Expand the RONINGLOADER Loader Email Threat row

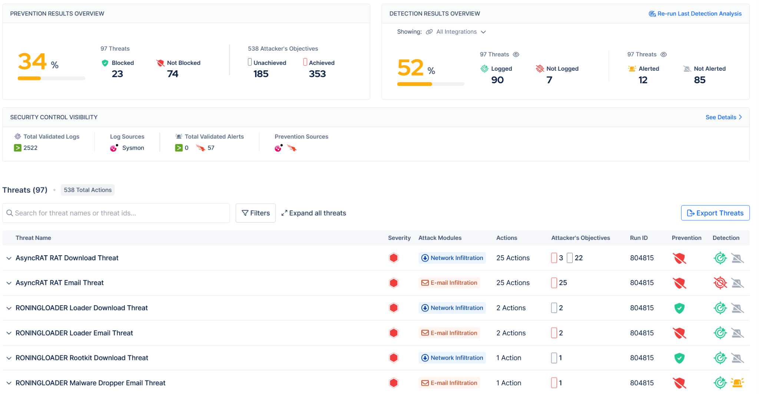9,333
